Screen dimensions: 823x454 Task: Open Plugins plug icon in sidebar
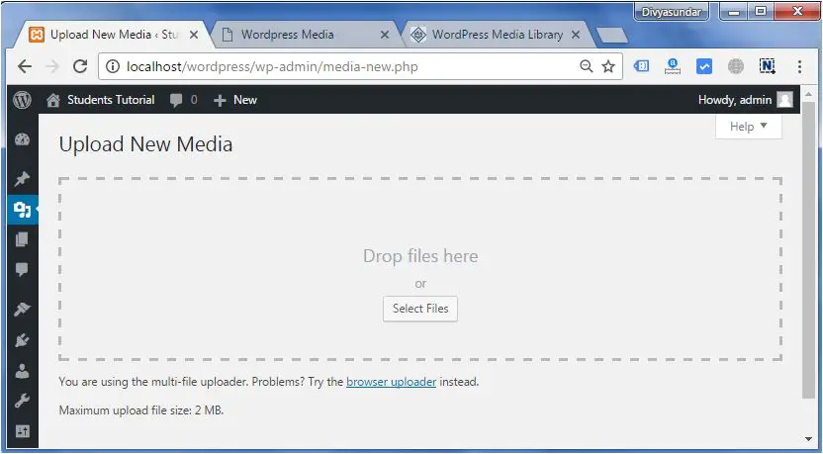pos(22,340)
